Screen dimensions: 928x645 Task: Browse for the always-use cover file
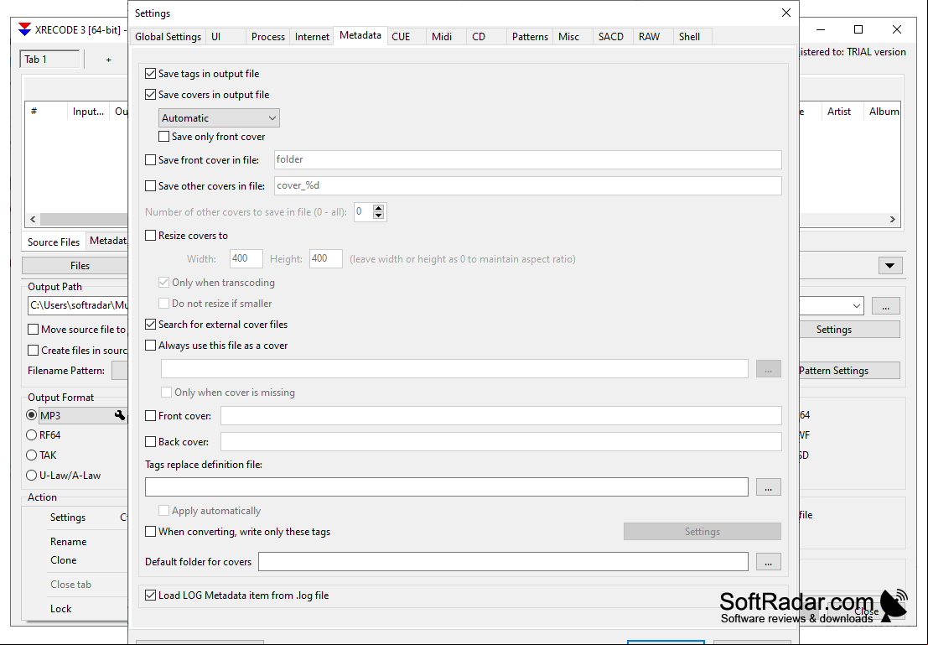768,369
